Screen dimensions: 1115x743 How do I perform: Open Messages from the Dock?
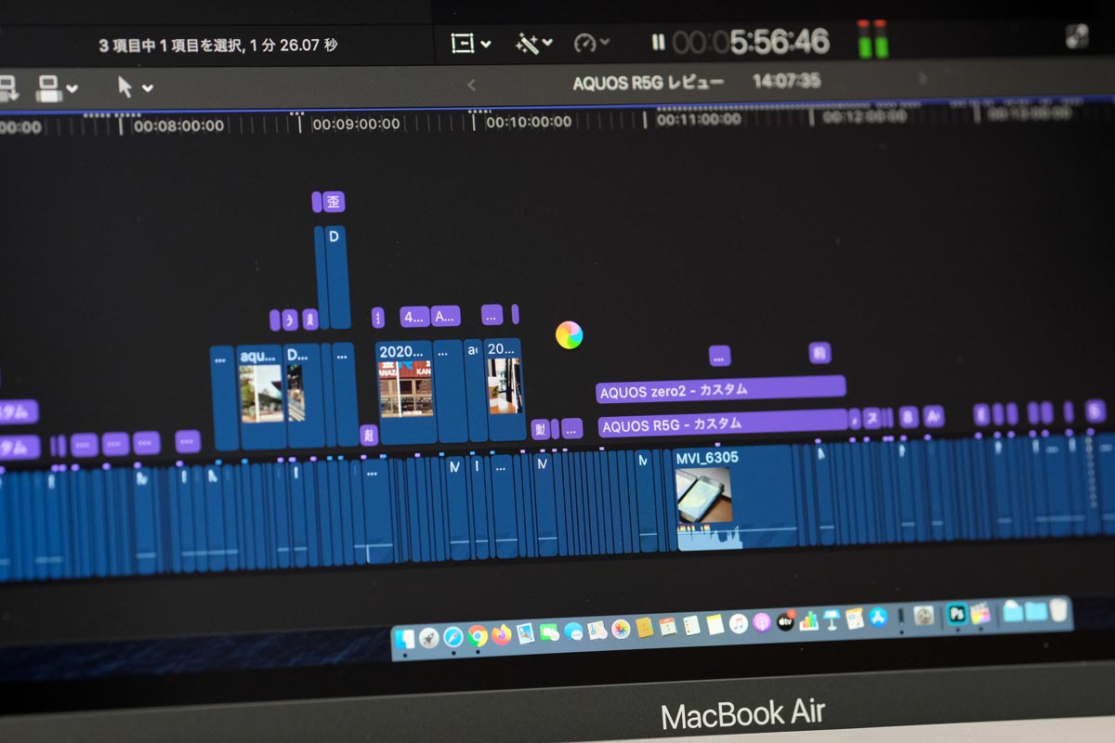tap(573, 632)
